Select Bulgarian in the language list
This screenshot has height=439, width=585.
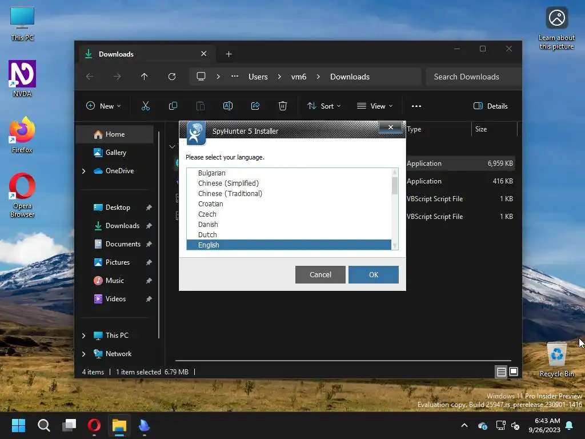(289, 173)
